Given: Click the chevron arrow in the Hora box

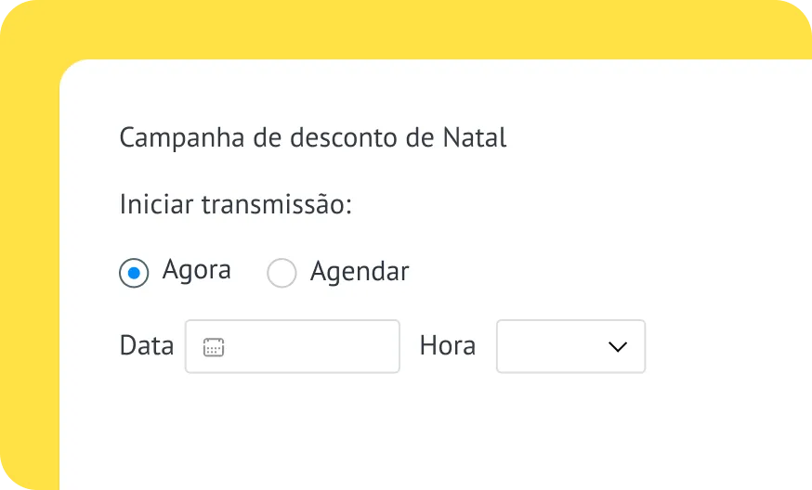Looking at the screenshot, I should (x=617, y=347).
